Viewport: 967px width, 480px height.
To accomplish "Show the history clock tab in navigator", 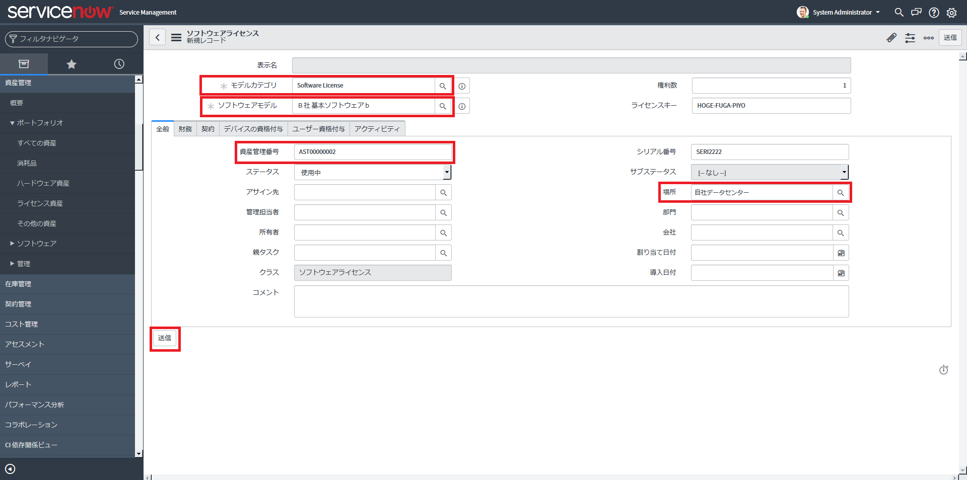I will pyautogui.click(x=119, y=64).
